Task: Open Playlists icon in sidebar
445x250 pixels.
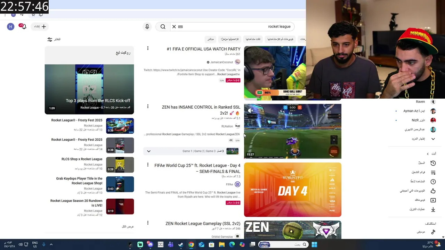Action: coord(433,172)
